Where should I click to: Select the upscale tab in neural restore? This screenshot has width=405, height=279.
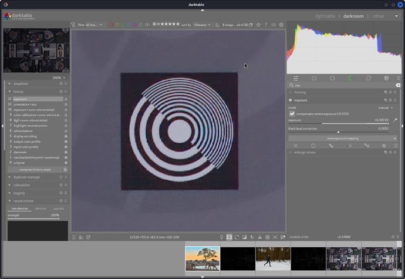[59, 209]
